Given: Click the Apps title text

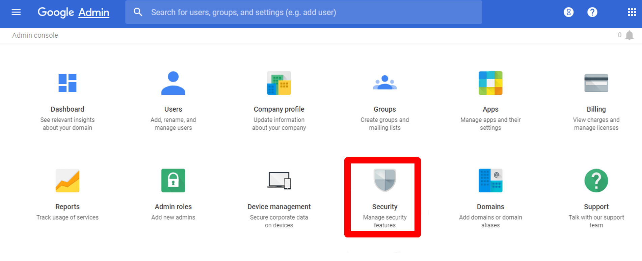Looking at the screenshot, I should [490, 109].
